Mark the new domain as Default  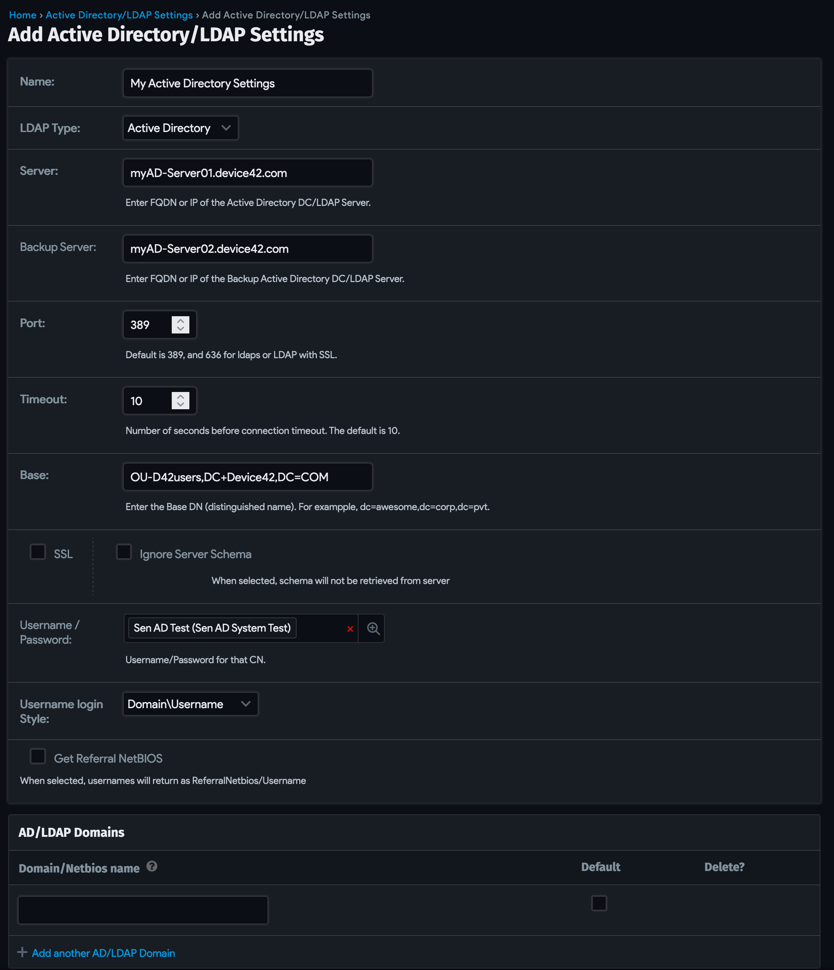599,904
